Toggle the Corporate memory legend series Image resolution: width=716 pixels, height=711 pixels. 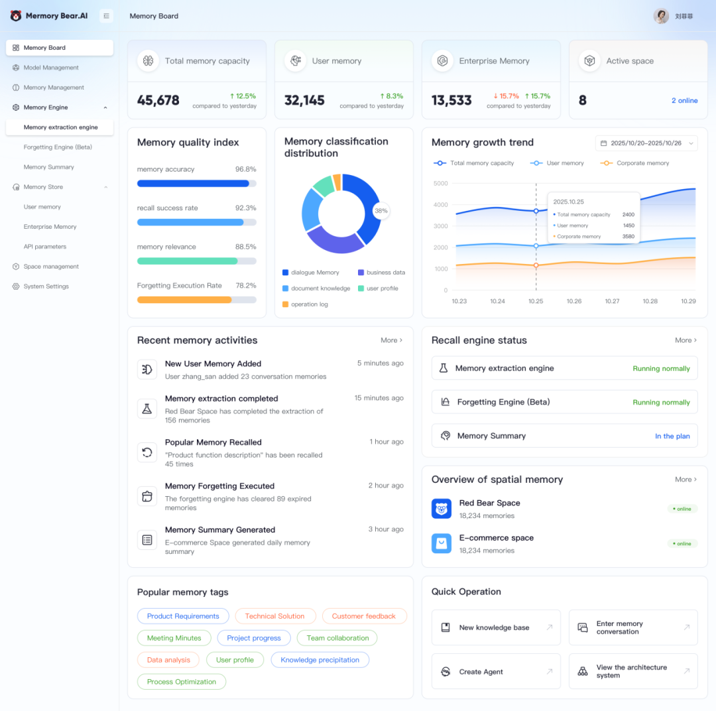tap(634, 163)
